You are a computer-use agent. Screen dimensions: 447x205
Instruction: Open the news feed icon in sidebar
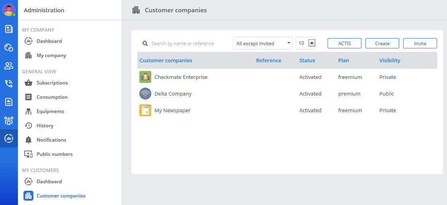point(9,29)
